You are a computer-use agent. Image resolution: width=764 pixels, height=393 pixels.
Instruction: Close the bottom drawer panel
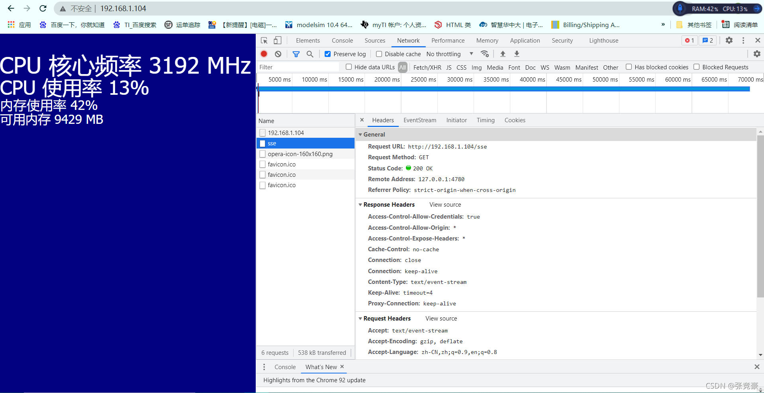pyautogui.click(x=757, y=367)
